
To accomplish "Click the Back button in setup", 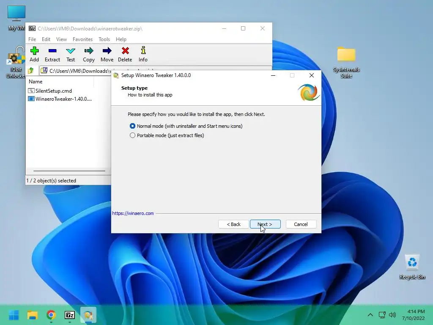I will tap(233, 224).
